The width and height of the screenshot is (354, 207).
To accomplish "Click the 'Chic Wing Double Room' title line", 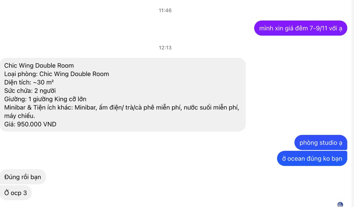I will [39, 66].
